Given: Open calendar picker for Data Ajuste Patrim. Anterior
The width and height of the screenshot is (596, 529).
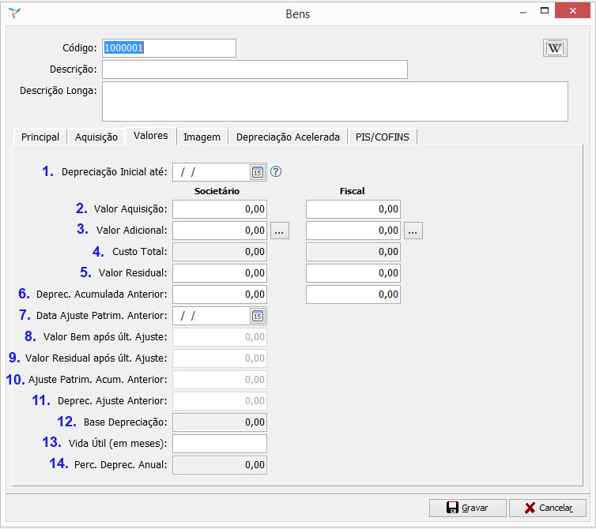Looking at the screenshot, I should pos(258,316).
